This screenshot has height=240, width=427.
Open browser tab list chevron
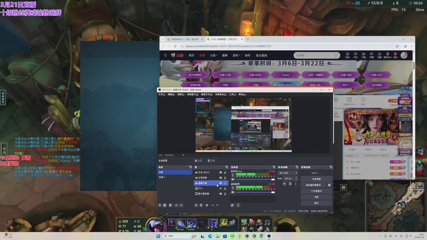point(163,39)
